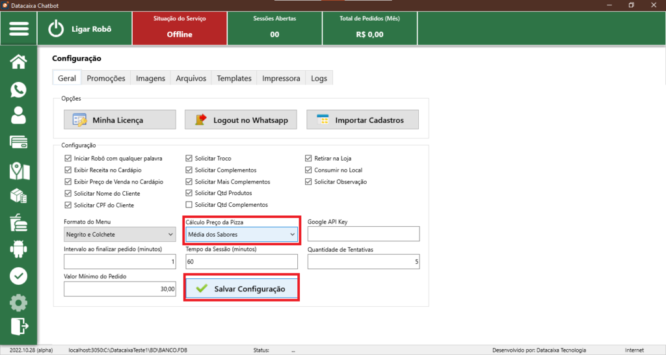Screen dimensions: 666x355
Task: Click the payment card icon in the sidebar
Action: coord(19,142)
